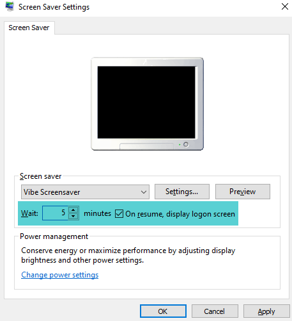
Task: Select the Screen Saver tab
Action: click(x=29, y=28)
